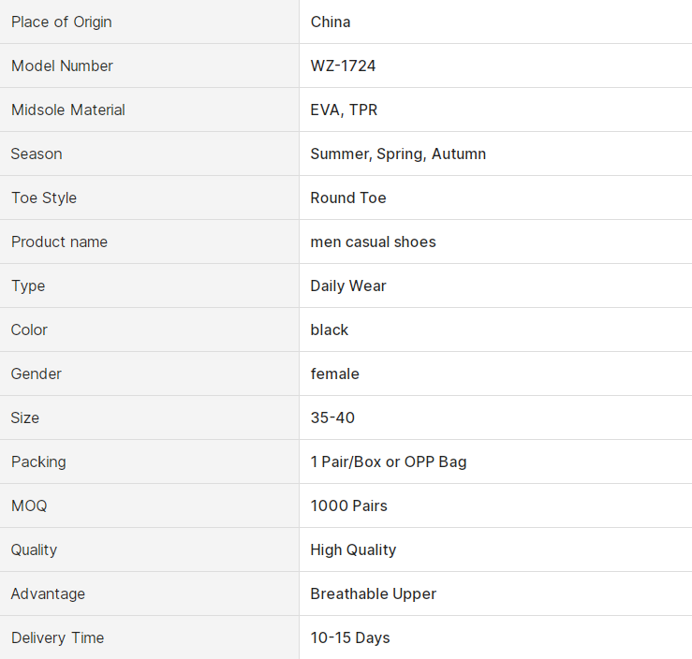Click Summer, Spring, Autumn season value
The image size is (692, 659).
[398, 154]
